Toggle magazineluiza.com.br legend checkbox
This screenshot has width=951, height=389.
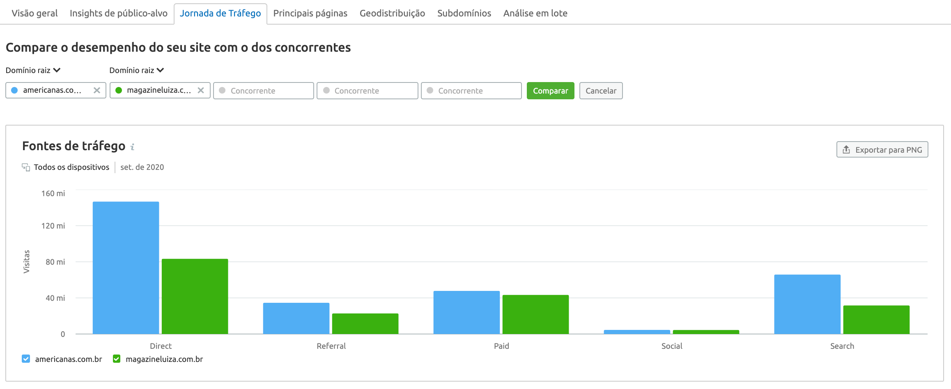click(x=117, y=359)
